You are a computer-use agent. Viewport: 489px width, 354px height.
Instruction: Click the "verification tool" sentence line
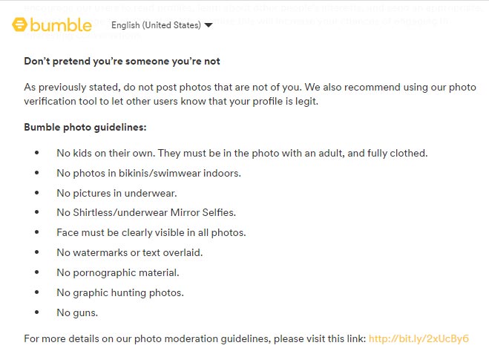click(x=171, y=102)
